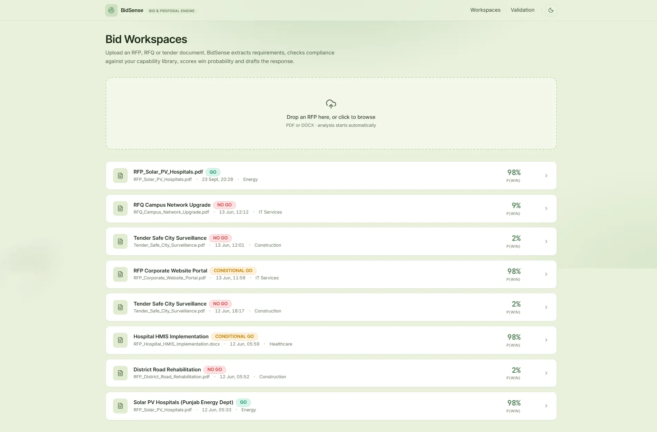Click the 'BID & PROPOSAL ENGINE' tagline
The image size is (657, 432).
click(x=172, y=11)
